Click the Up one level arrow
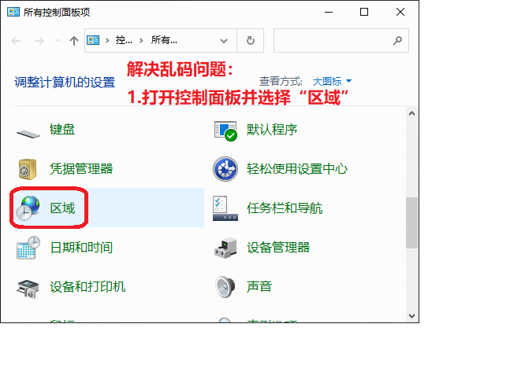The width and height of the screenshot is (510, 368). click(x=74, y=41)
